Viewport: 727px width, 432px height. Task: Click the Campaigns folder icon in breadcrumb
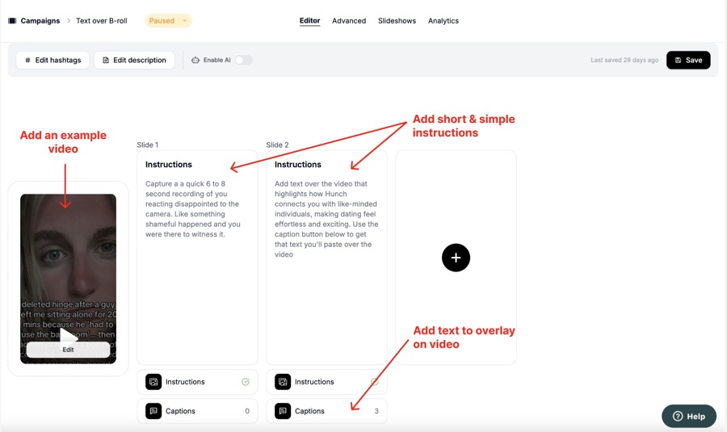coord(12,21)
